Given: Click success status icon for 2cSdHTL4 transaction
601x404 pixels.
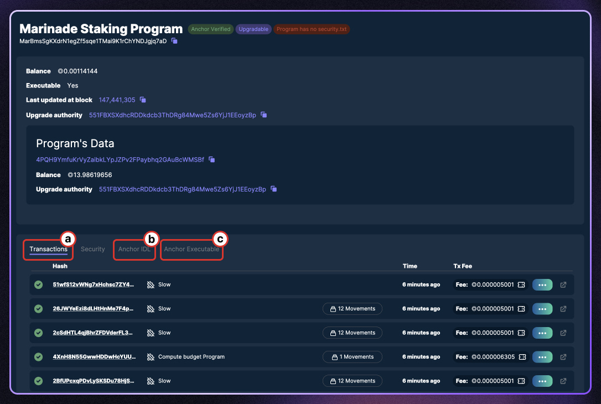Looking at the screenshot, I should [38, 333].
